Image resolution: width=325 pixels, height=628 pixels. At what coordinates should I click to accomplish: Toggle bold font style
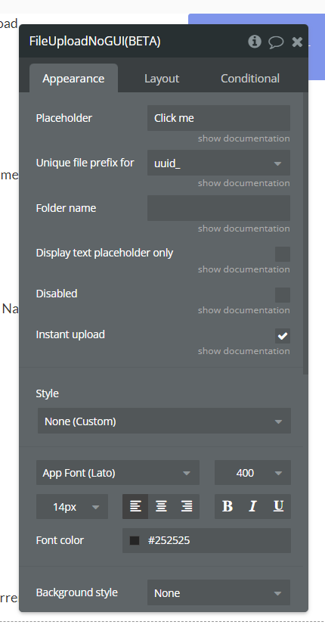pyautogui.click(x=227, y=507)
